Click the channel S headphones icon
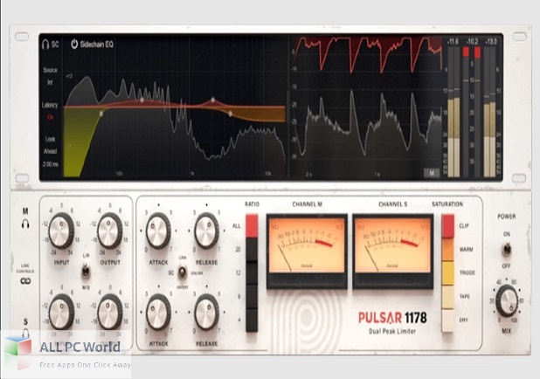The height and width of the screenshot is (379, 540). tap(27, 332)
